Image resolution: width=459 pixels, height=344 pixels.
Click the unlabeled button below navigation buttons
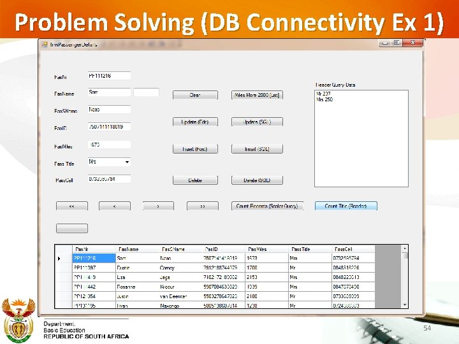71,229
